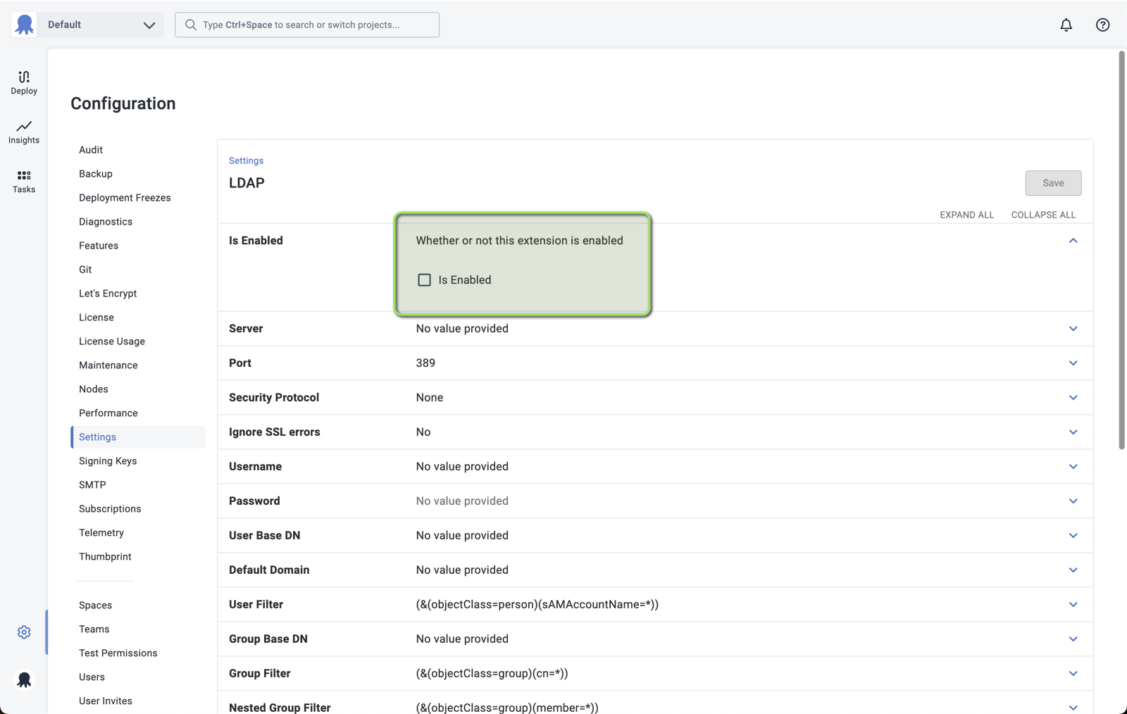This screenshot has width=1127, height=714.
Task: Switch to the Settings tab in Configuration menu
Action: pos(96,437)
